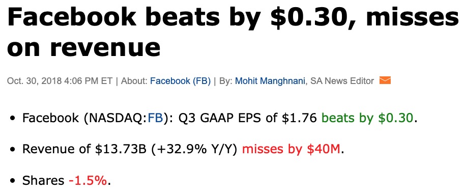Click the 'Q3 GAAP EPS of $1.76' text
465x196 pixels.
coord(248,119)
